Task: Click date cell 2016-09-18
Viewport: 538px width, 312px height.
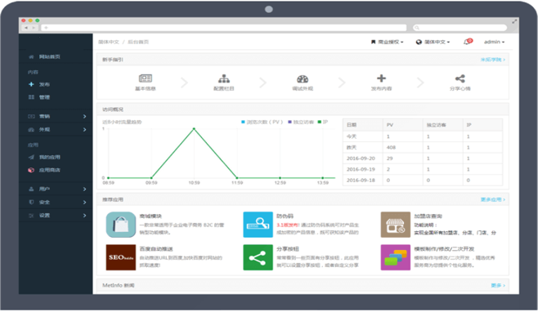Action: 361,181
